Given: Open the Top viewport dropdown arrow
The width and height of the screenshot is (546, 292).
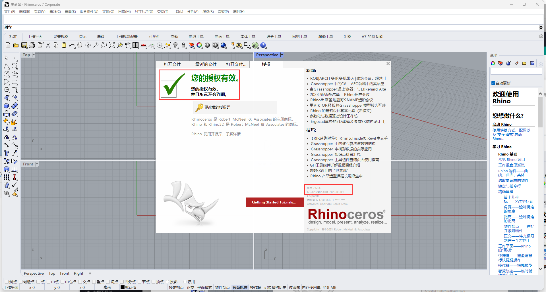Looking at the screenshot, I should (x=34, y=55).
